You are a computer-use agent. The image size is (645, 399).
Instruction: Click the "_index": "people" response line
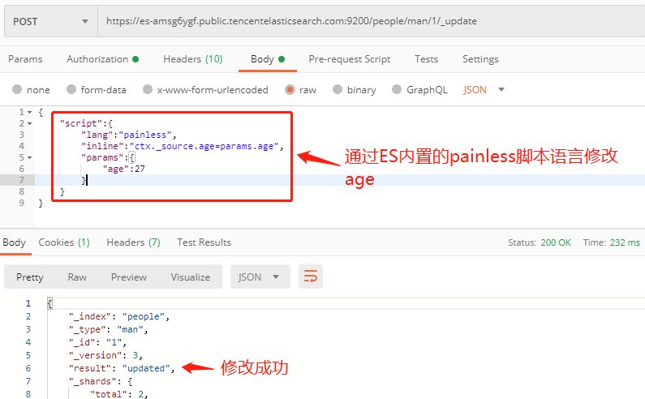pyautogui.click(x=119, y=316)
